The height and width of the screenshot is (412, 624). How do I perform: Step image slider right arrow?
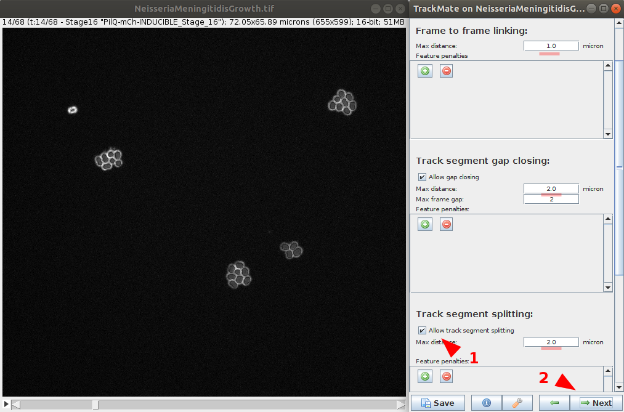pyautogui.click(x=401, y=405)
